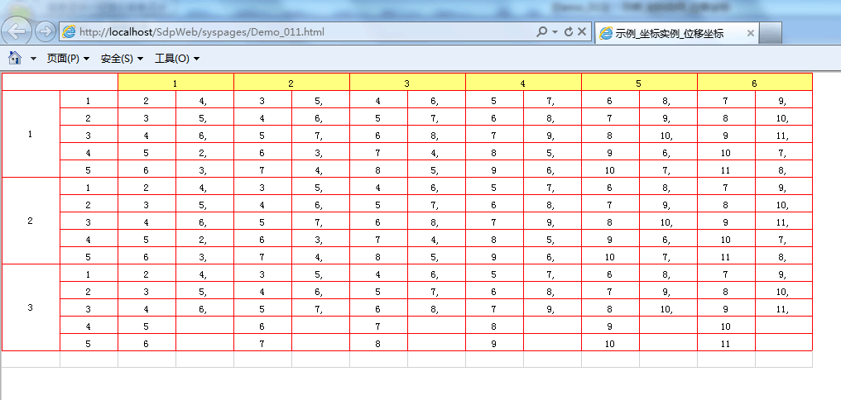Stop loading with the X icon

click(x=582, y=32)
